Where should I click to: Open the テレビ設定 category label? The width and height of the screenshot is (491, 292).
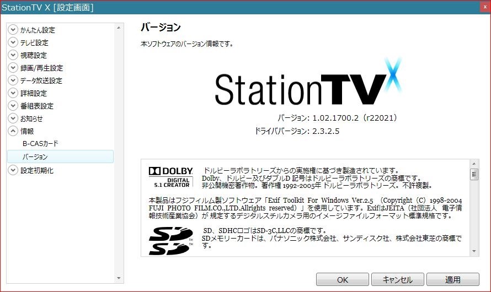(34, 42)
